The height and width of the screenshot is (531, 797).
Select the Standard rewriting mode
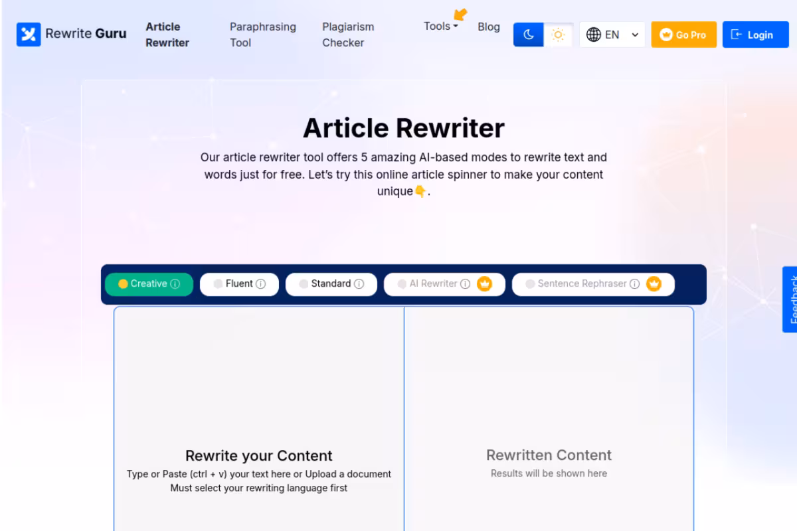click(331, 284)
